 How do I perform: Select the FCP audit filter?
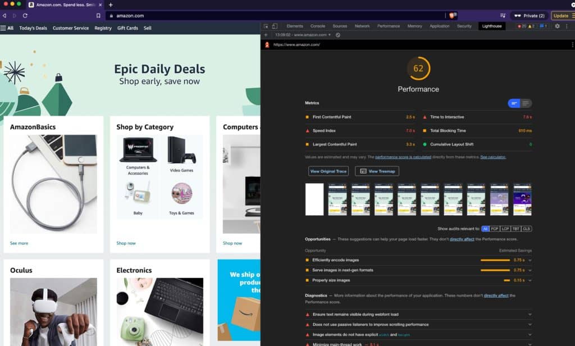tap(494, 229)
